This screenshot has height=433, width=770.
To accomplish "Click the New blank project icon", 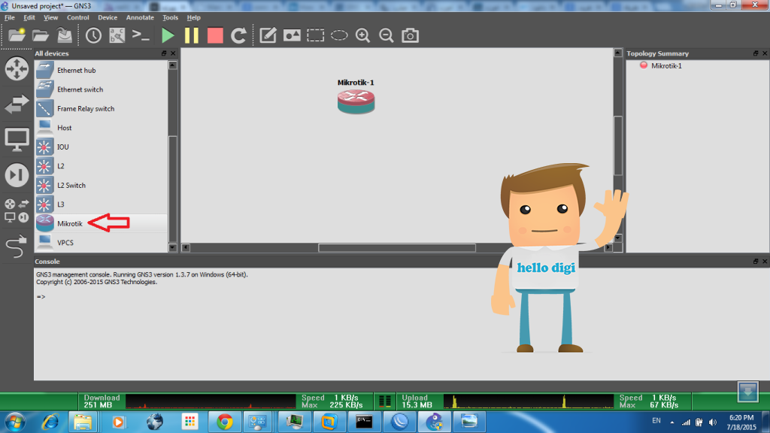I will click(17, 35).
